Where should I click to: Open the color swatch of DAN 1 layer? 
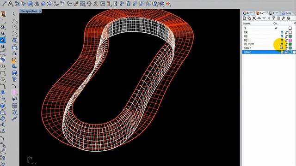290,48
